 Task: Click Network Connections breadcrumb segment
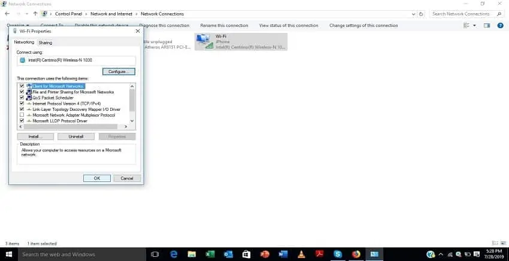[x=162, y=14]
